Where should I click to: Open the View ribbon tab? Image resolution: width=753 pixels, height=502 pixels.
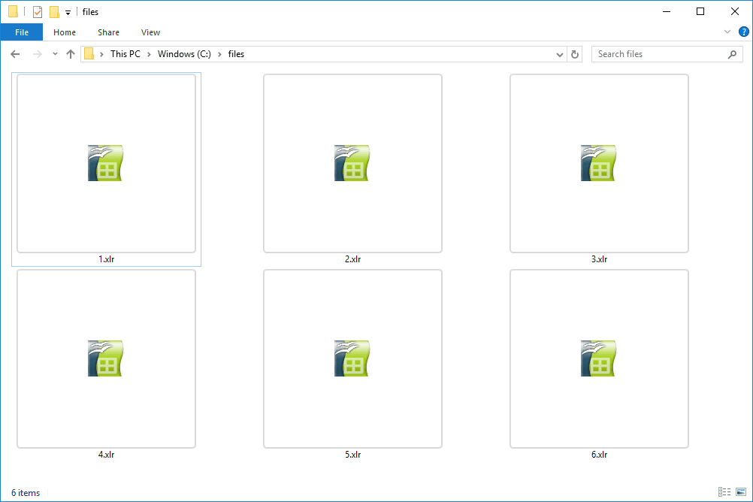150,32
